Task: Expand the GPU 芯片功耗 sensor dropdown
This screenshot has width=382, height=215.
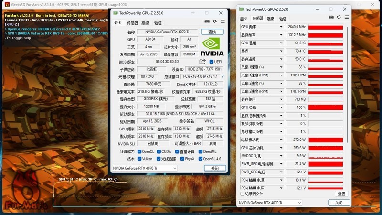Action: pos(281,148)
